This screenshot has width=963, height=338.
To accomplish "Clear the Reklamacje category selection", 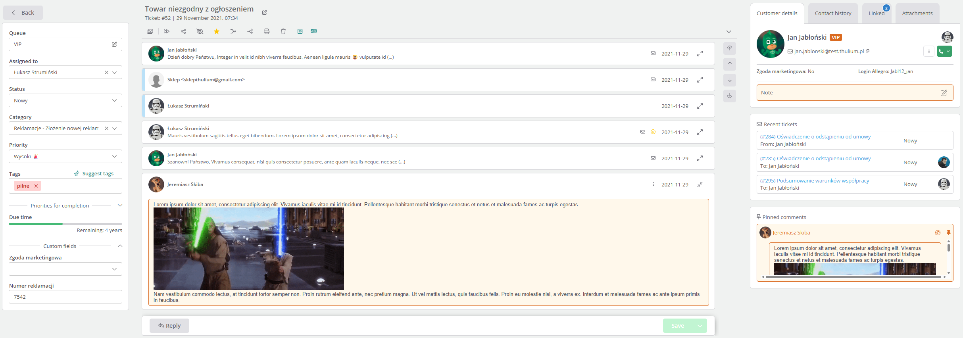I will (106, 129).
